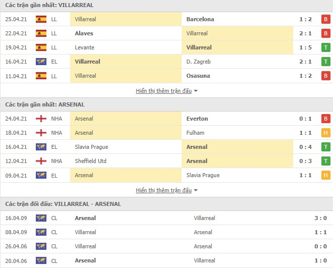Click the red B badge for Alaves match
Viewport: 333px width, 268px height.
325,33
